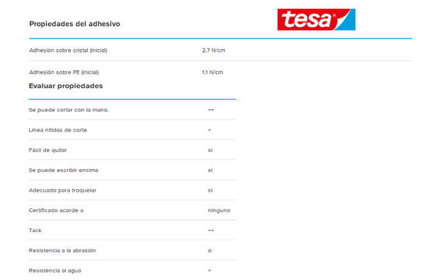448x280 pixels.
Task: Click the + rating for Resistencia al agua
Action: [209, 270]
